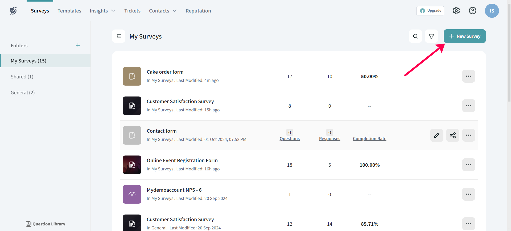
Task: Click the Upgrade button
Action: click(430, 11)
